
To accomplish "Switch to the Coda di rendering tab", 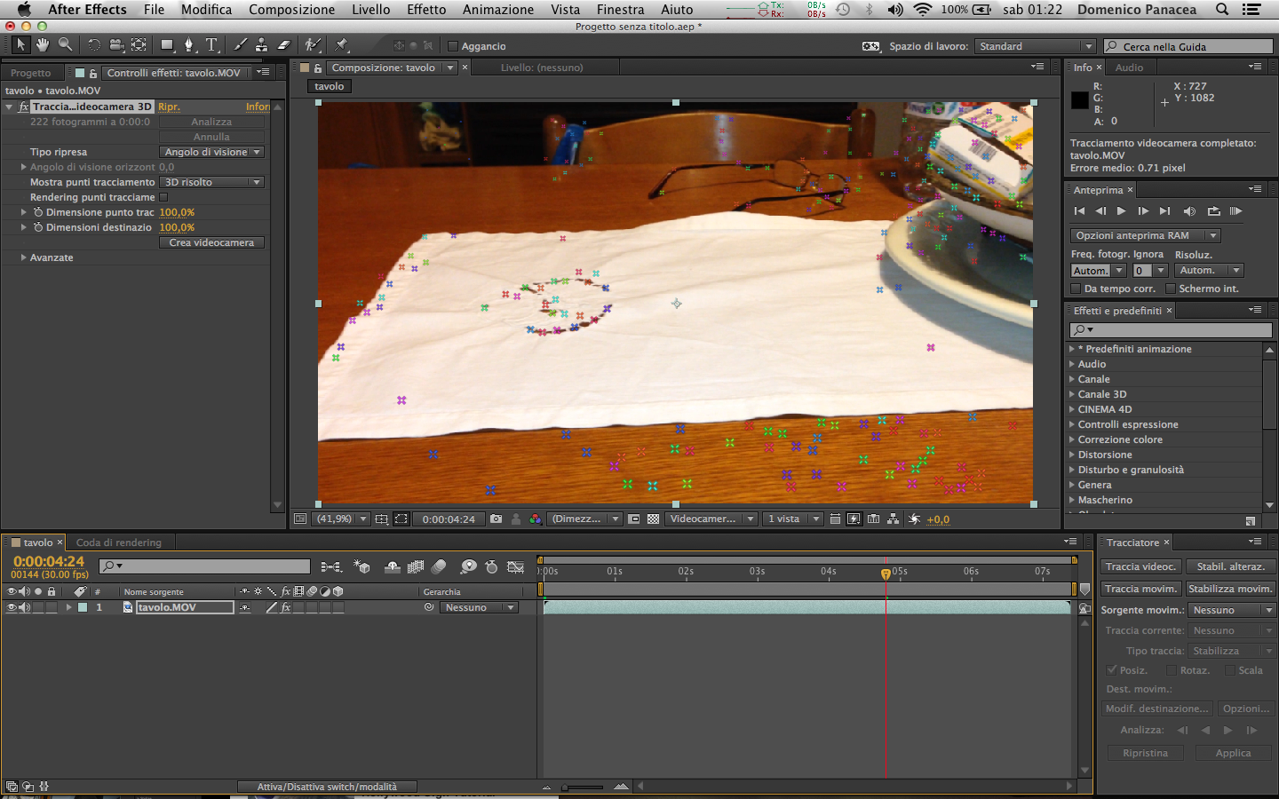I will (x=118, y=542).
